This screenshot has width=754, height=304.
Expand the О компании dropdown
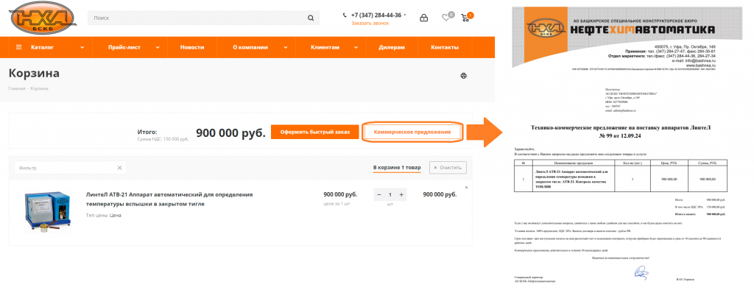pyautogui.click(x=286, y=48)
